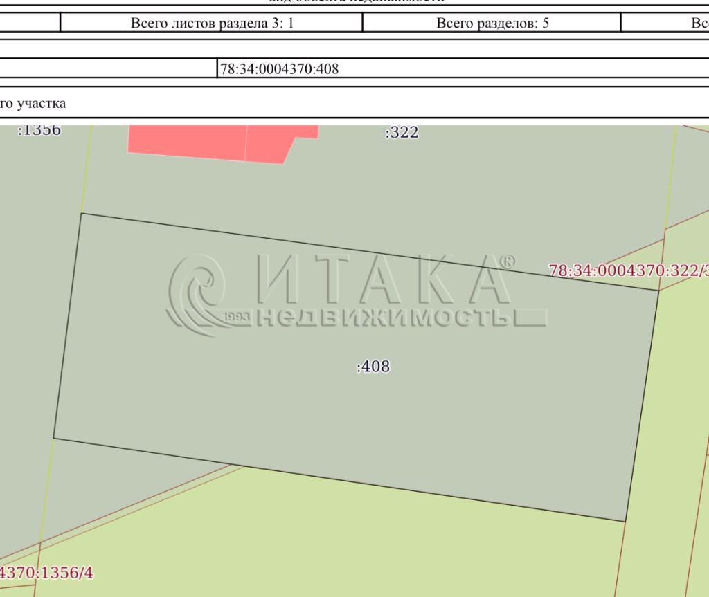Select the cadastral number "78:34:0004370:408" cell
The image size is (709, 597).
(x=463, y=68)
